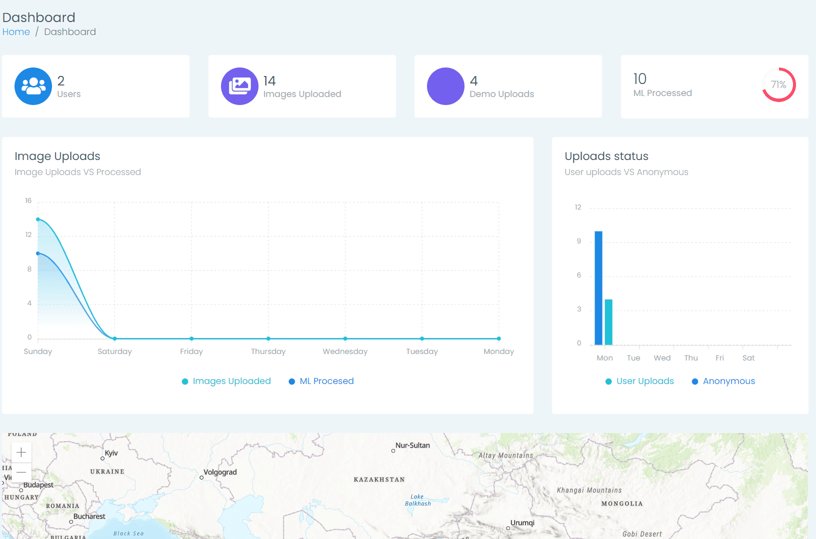Screen dimensions: 816x539
Task: Click the 71% ML Processed progress ring
Action: click(x=778, y=85)
